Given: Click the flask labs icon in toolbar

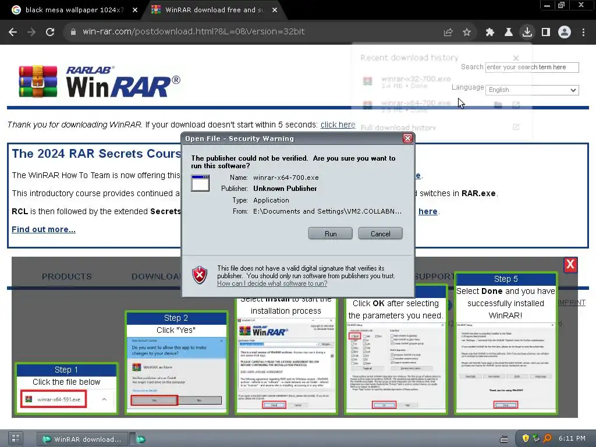Looking at the screenshot, I should tap(508, 33).
